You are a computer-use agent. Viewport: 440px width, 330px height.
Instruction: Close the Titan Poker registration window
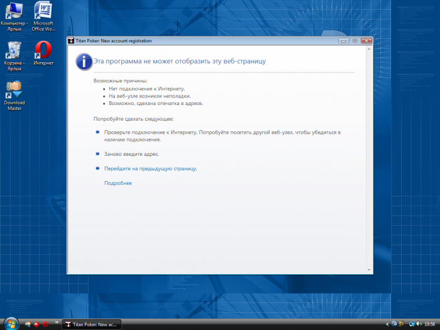coord(366,41)
